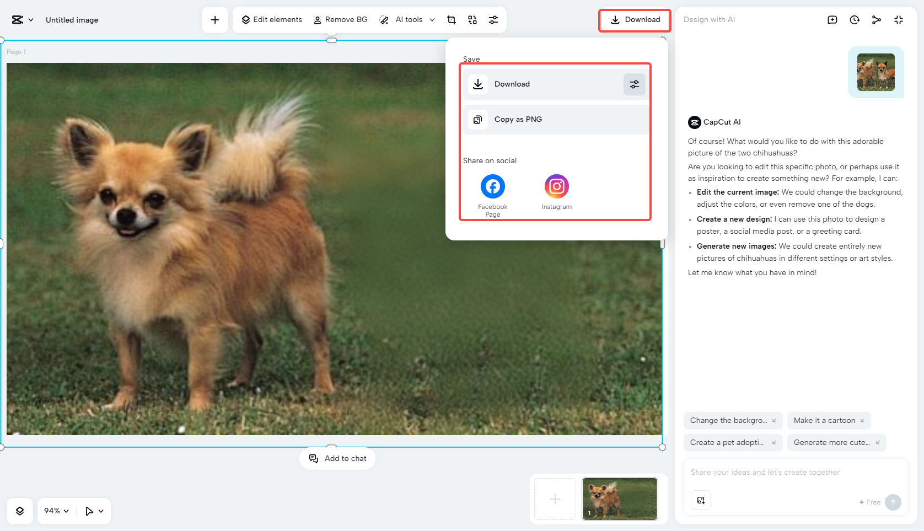Select page 1 dog thumbnail
The image size is (924, 531).
(620, 499)
